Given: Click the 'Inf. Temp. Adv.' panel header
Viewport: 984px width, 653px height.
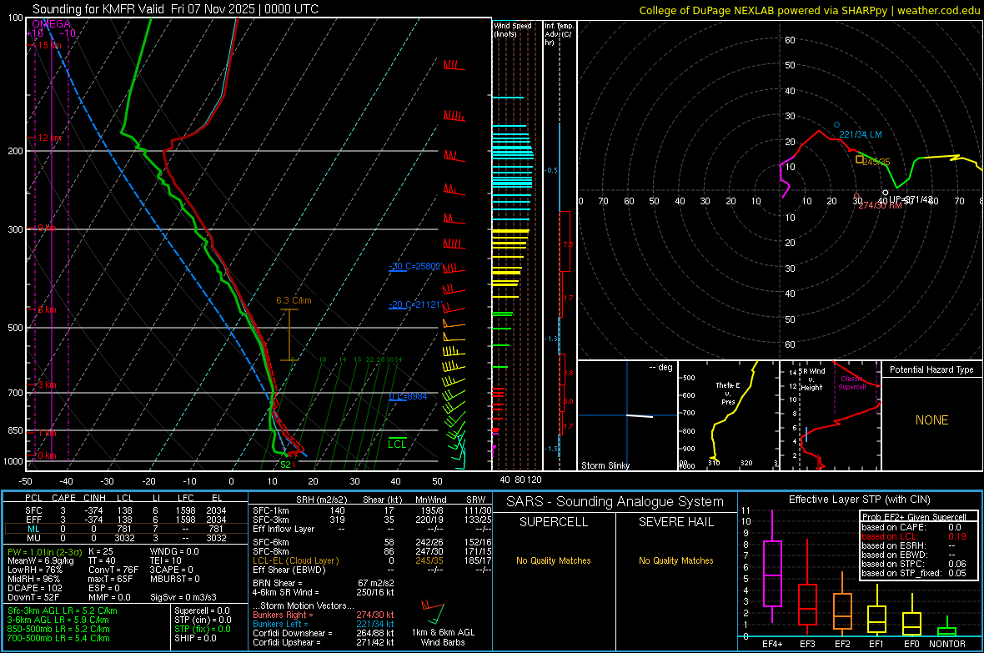Looking at the screenshot, I should [559, 34].
